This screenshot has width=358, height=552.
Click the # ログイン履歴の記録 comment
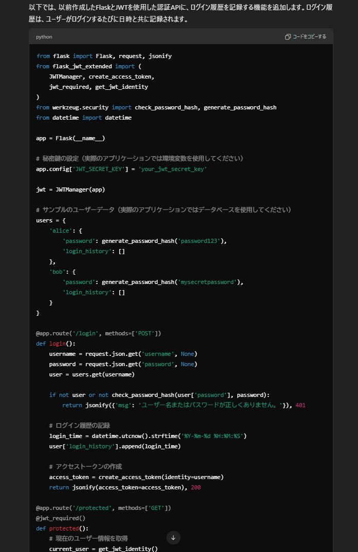[x=80, y=426]
